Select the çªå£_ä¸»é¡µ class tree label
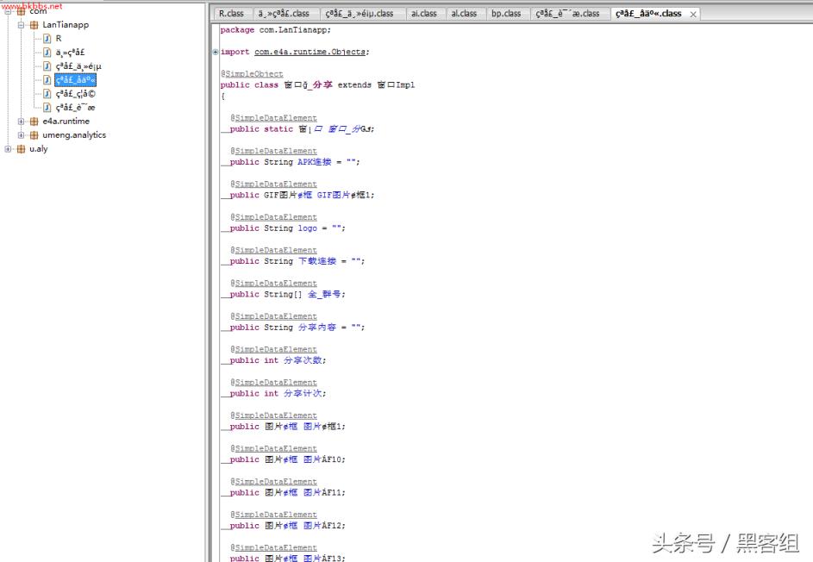 78,66
